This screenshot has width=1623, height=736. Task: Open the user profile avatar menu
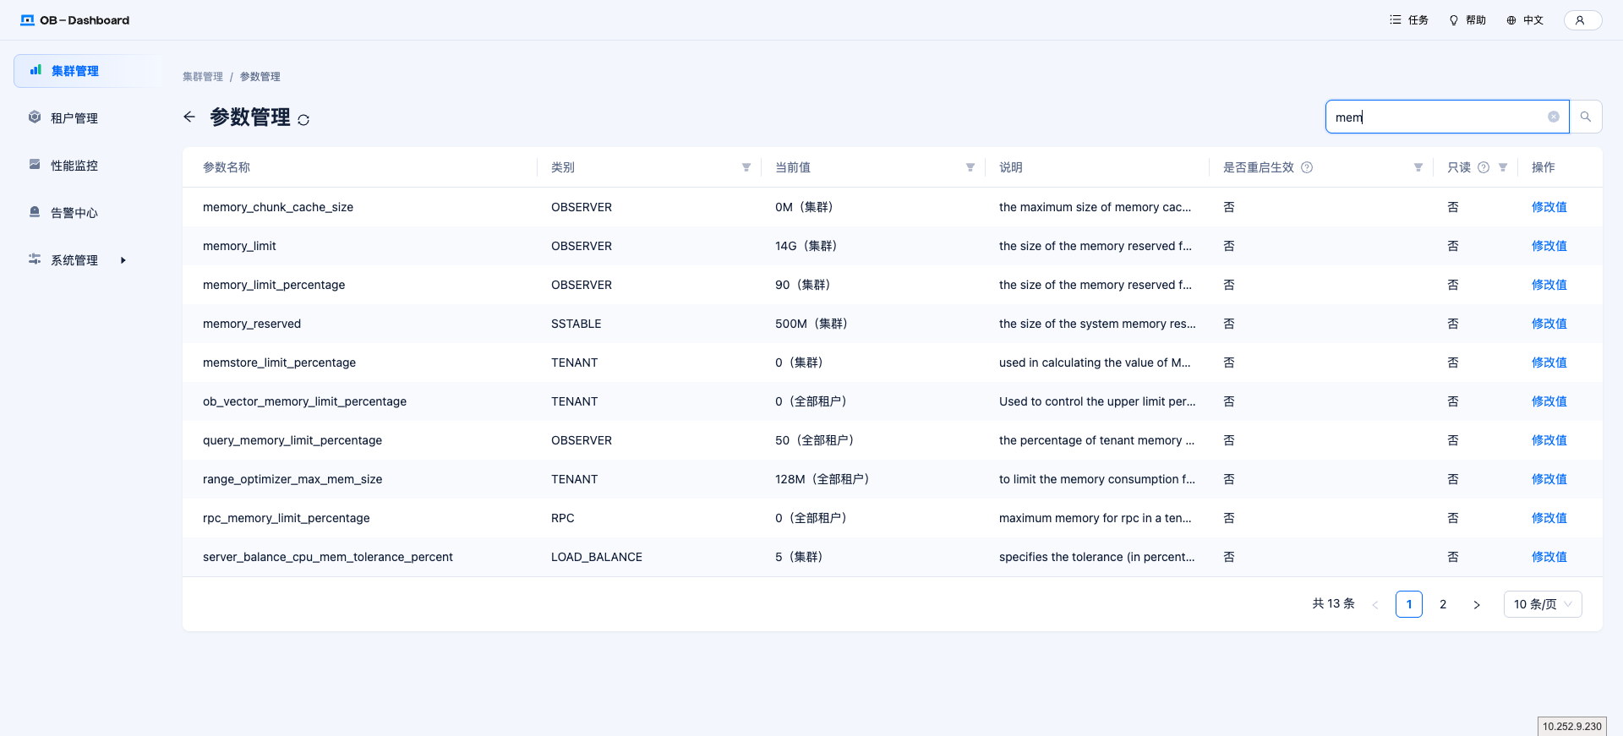[1582, 20]
